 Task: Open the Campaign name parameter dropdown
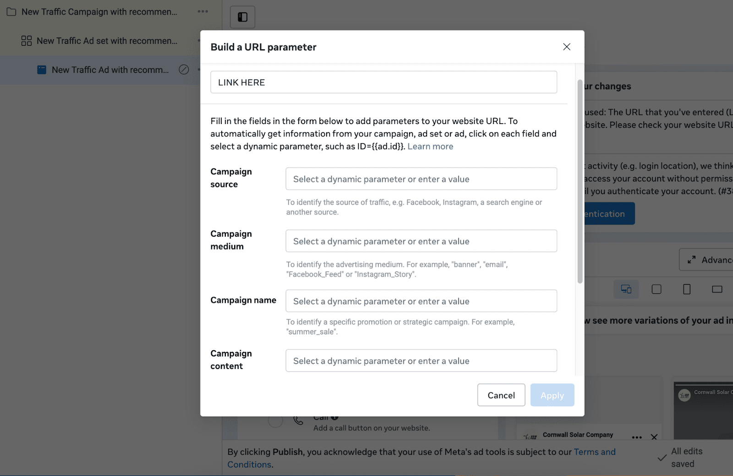pyautogui.click(x=421, y=301)
